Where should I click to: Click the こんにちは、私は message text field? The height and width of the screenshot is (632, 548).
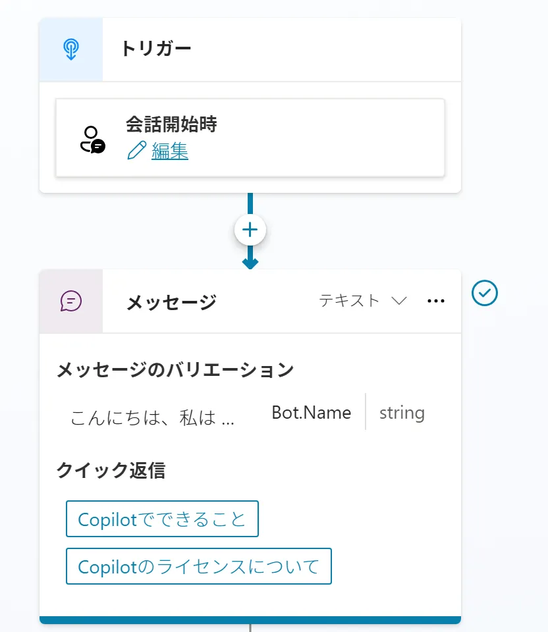(x=153, y=417)
